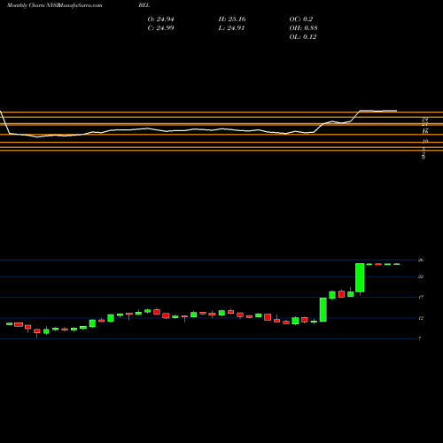The image size is (443, 443).
Task: Click the 'OL: 0.12' reading
Action: tap(303, 37)
